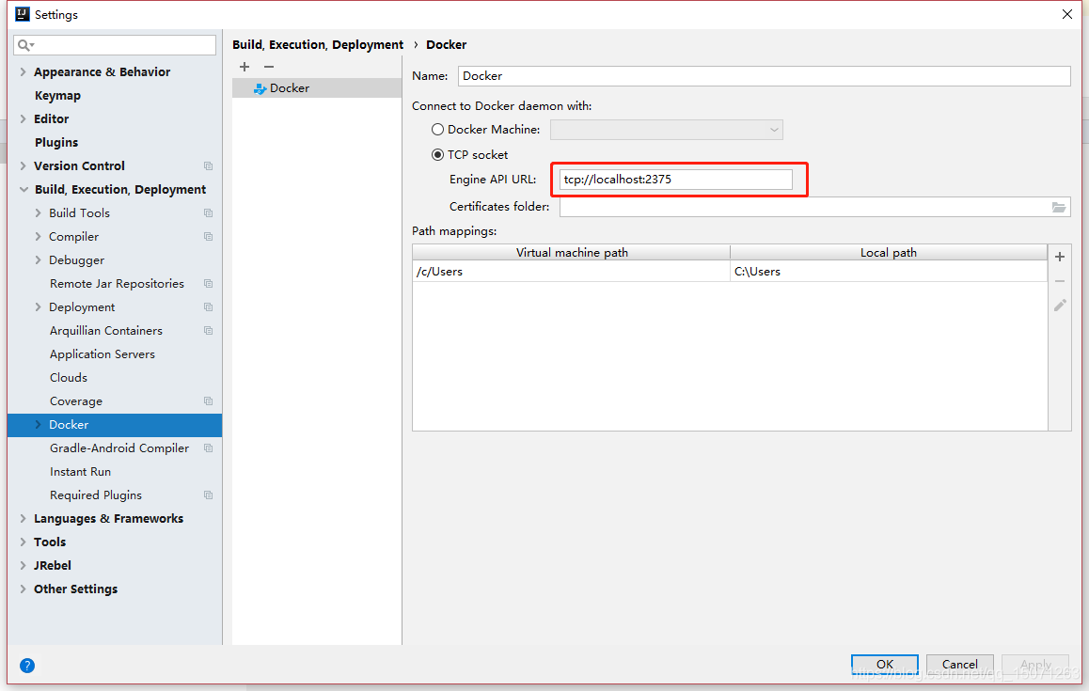This screenshot has height=691, width=1089.
Task: Open Arquillian Containers settings
Action: tap(106, 331)
